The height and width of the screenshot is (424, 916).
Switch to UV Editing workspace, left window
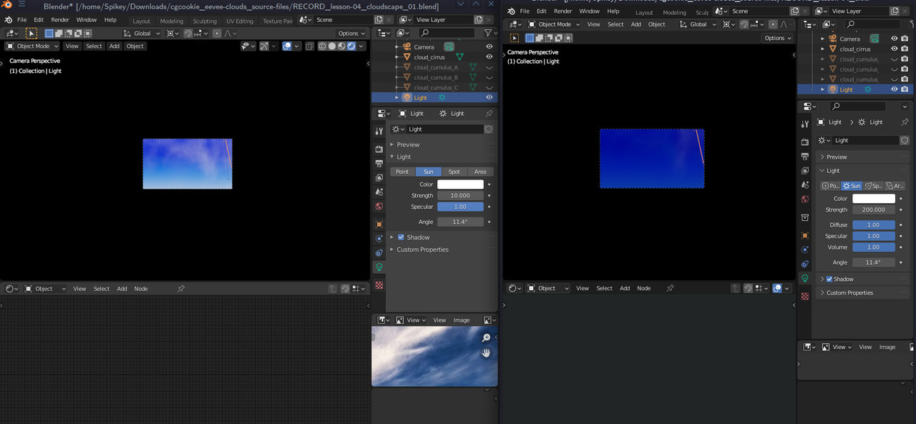click(240, 21)
